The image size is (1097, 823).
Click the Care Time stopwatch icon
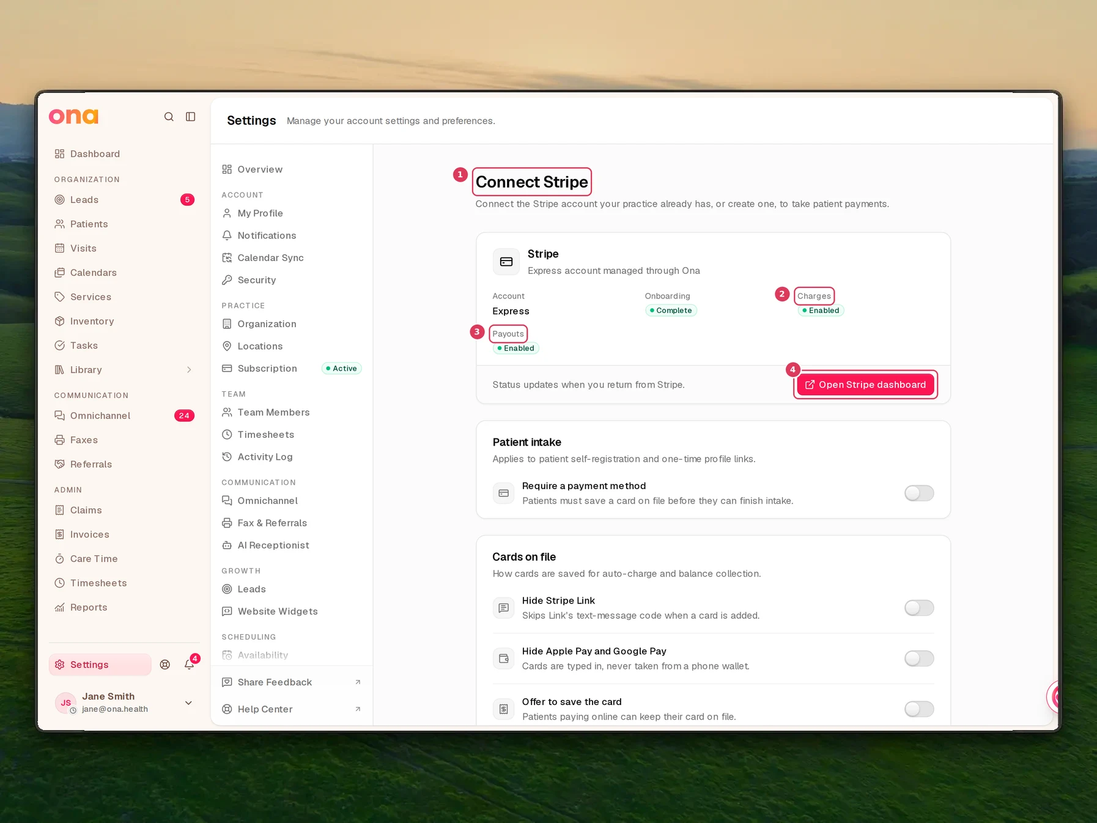(59, 559)
